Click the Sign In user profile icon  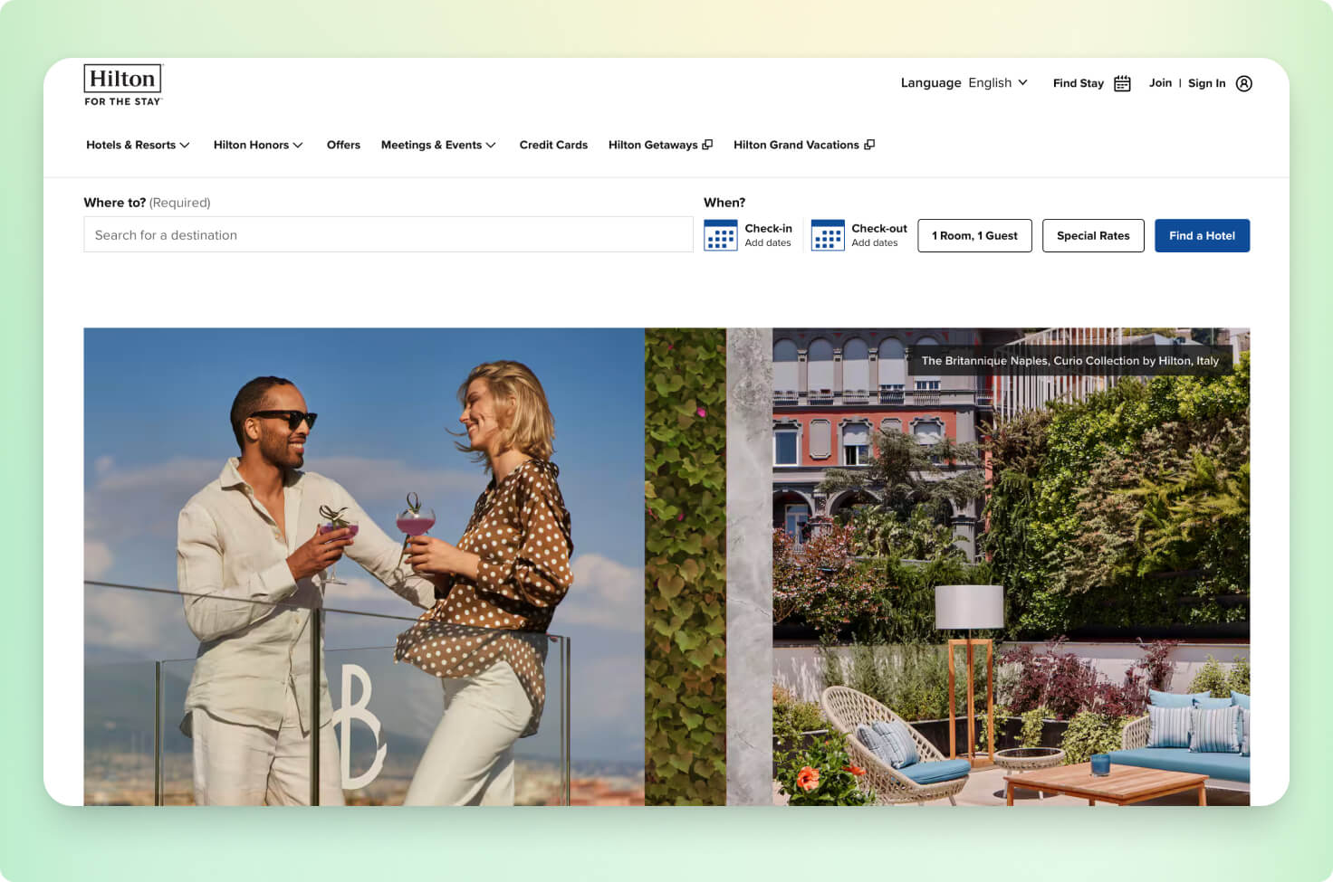coord(1243,83)
